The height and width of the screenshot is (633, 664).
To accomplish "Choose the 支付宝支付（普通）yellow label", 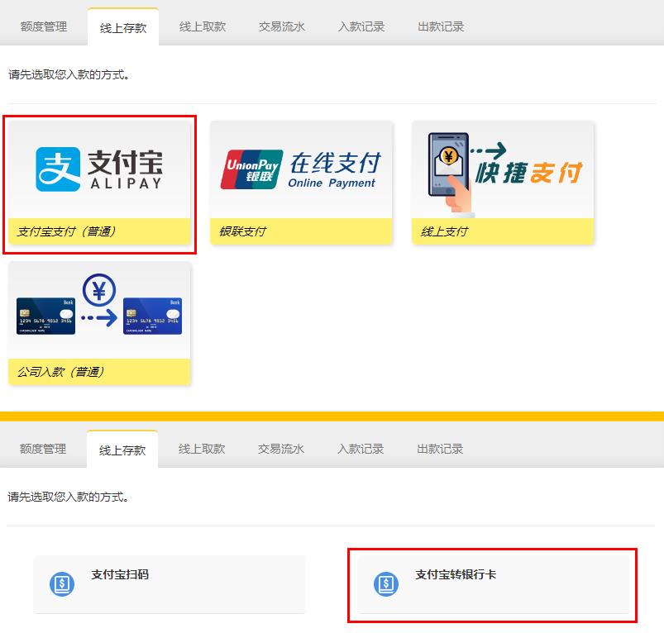I will click(x=99, y=231).
